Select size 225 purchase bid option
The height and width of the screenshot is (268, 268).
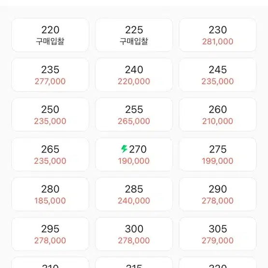(134, 35)
